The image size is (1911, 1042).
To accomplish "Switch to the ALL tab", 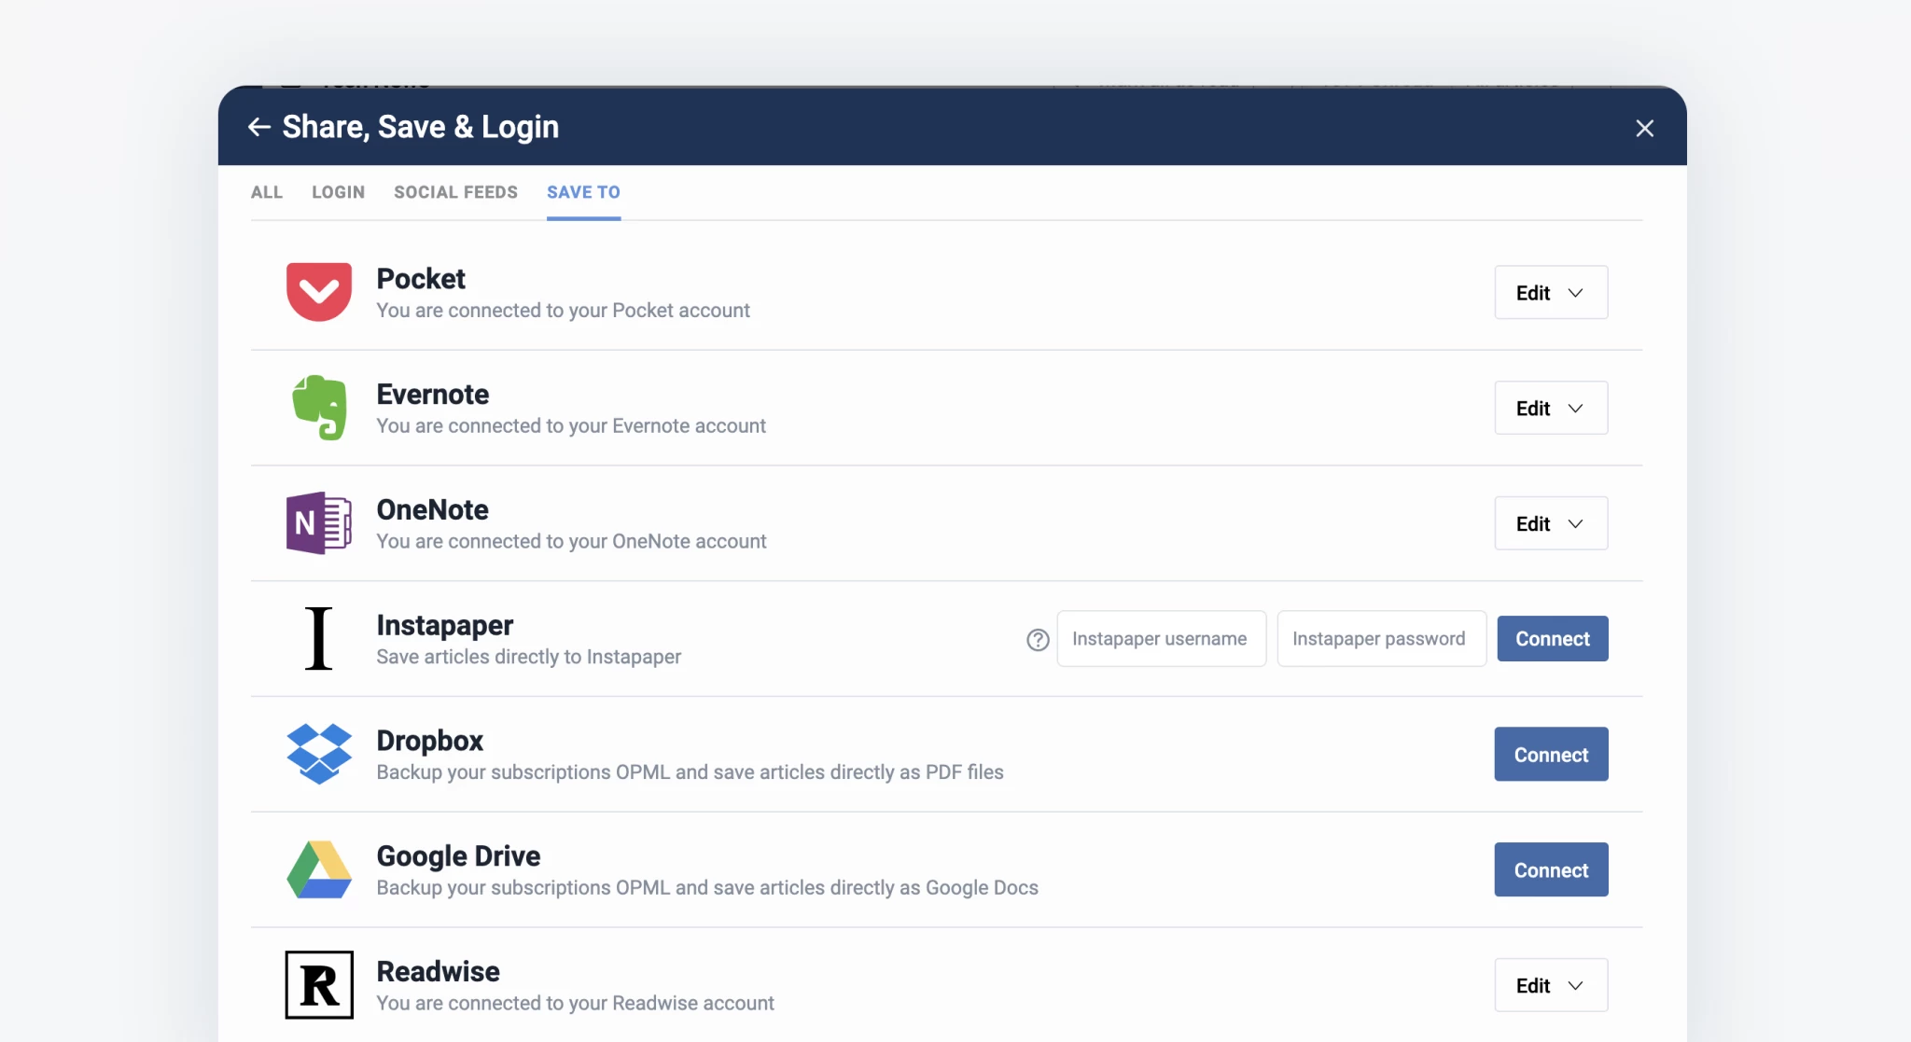I will coord(266,192).
